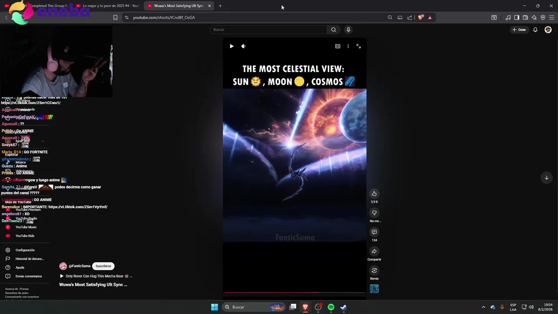
Task: Open the sound thumbnail below Remix
Action: tap(374, 289)
